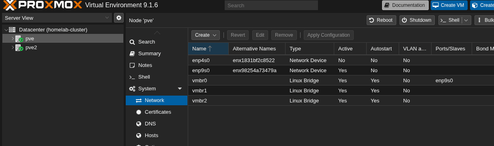Screen dimensions: 494x146
Task: Open the Notes menu item
Action: (x=157, y=65)
